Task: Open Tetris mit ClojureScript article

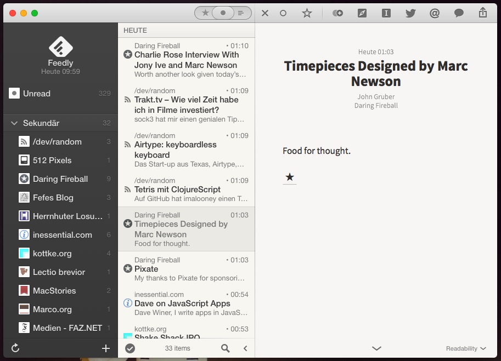Action: click(186, 190)
